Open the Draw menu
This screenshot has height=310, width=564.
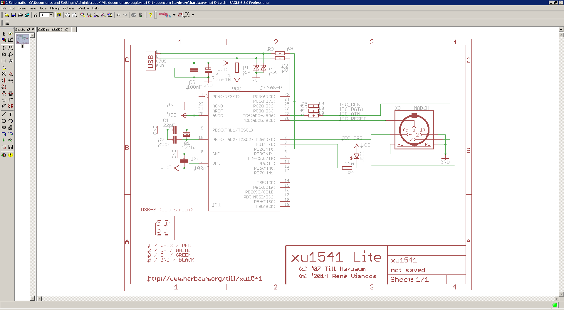click(22, 8)
